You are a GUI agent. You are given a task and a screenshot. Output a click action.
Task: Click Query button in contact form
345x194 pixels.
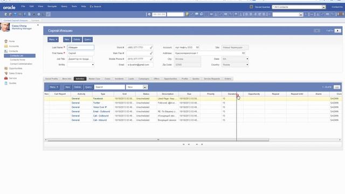[x=87, y=39]
